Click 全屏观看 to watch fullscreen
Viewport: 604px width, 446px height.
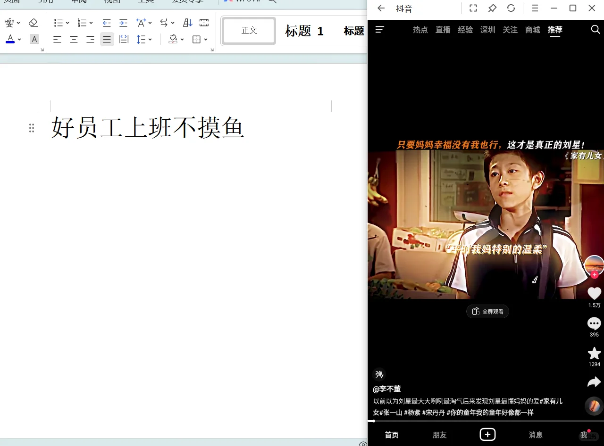(487, 311)
